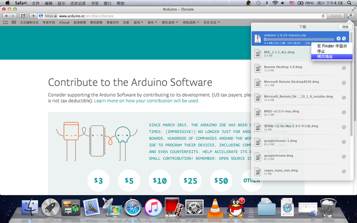Open Mission Control in the Dock
Screen dimensions: 357x223
coord(71,207)
